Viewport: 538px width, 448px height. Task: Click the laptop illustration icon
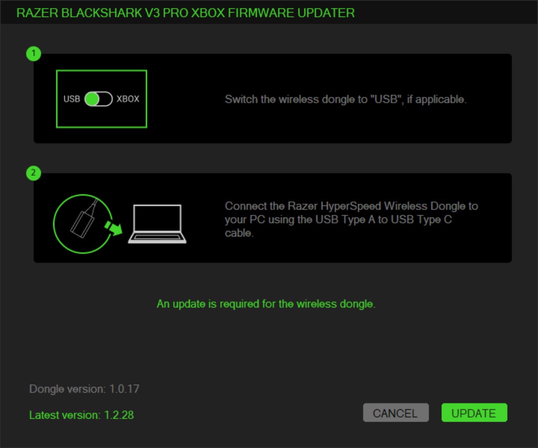tap(157, 224)
